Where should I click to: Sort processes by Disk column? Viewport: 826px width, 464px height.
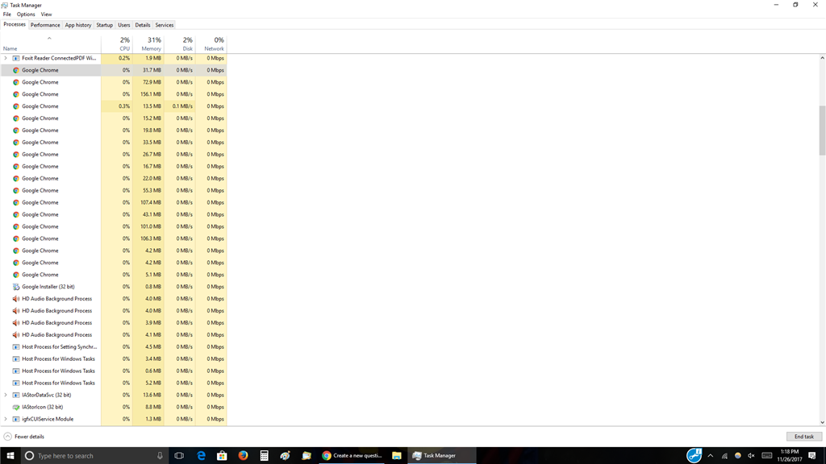[x=180, y=43]
